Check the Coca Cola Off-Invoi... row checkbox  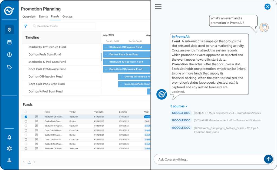click(x=26, y=130)
